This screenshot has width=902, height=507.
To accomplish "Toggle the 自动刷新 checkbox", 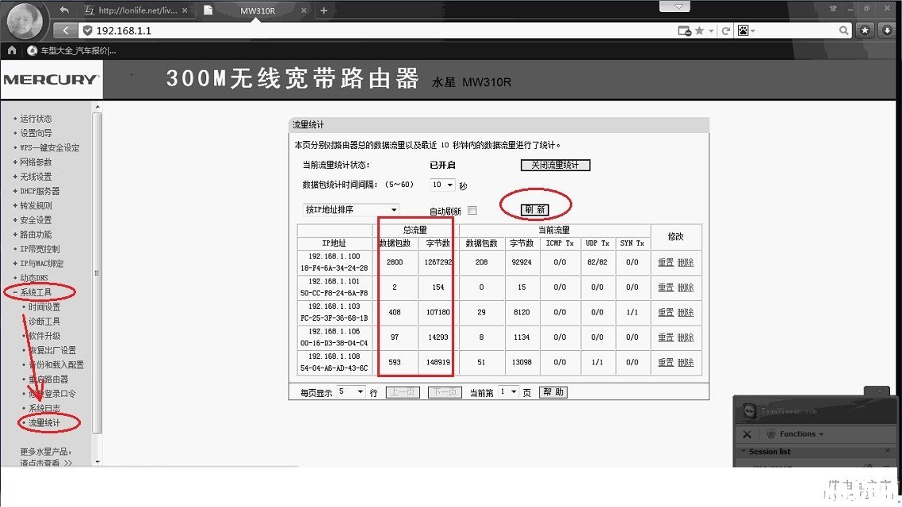I will point(472,211).
